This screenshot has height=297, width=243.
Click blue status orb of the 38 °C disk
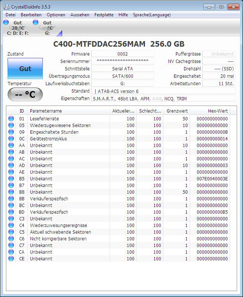point(6,22)
